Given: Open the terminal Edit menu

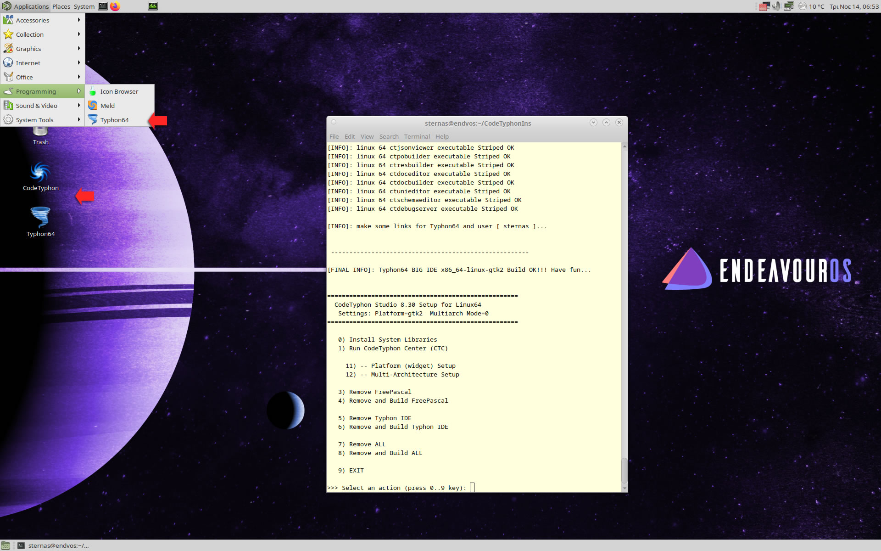Looking at the screenshot, I should coord(350,136).
